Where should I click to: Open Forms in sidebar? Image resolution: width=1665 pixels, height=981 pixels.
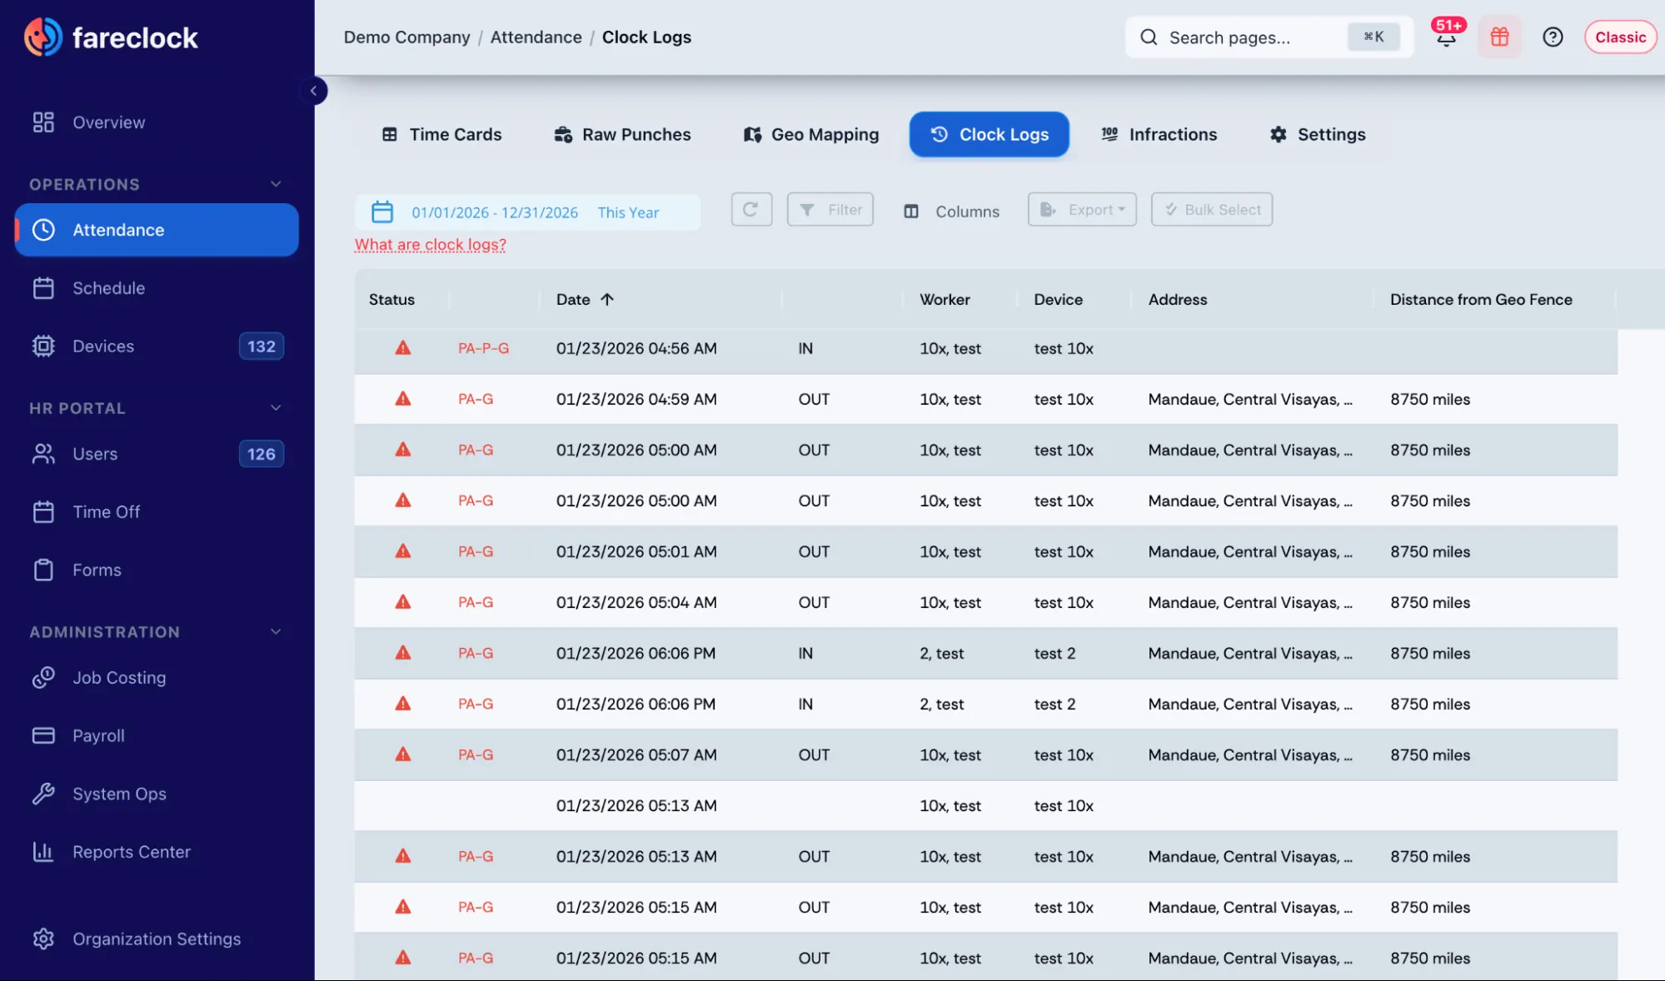(157, 570)
